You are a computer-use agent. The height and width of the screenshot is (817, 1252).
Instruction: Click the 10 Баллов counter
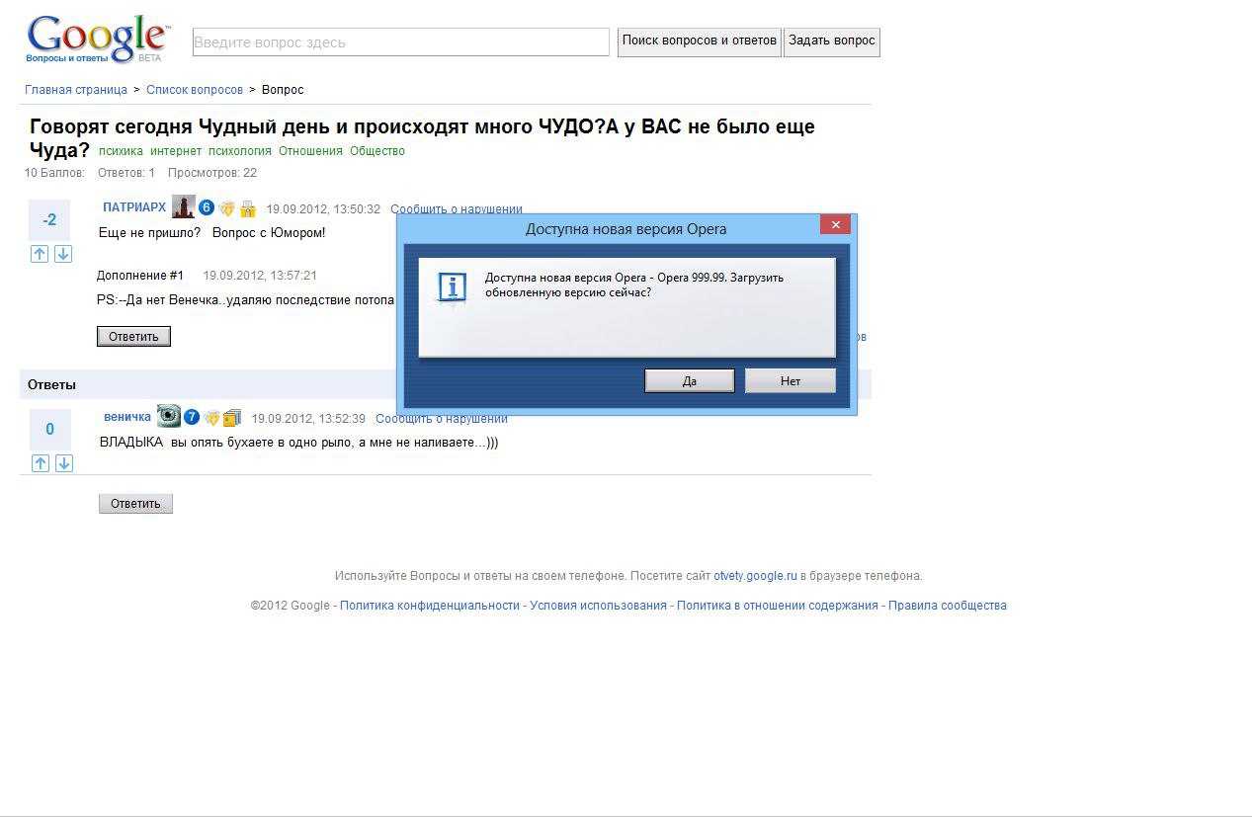click(x=54, y=173)
